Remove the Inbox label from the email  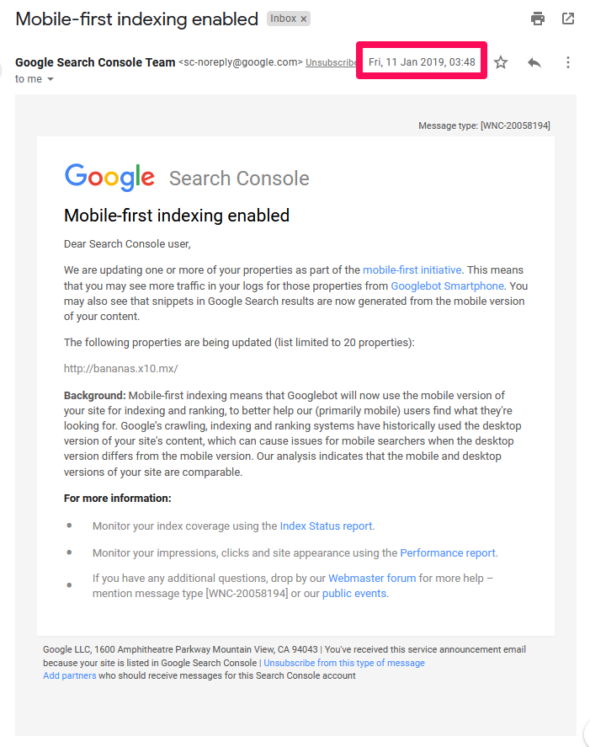pos(301,18)
